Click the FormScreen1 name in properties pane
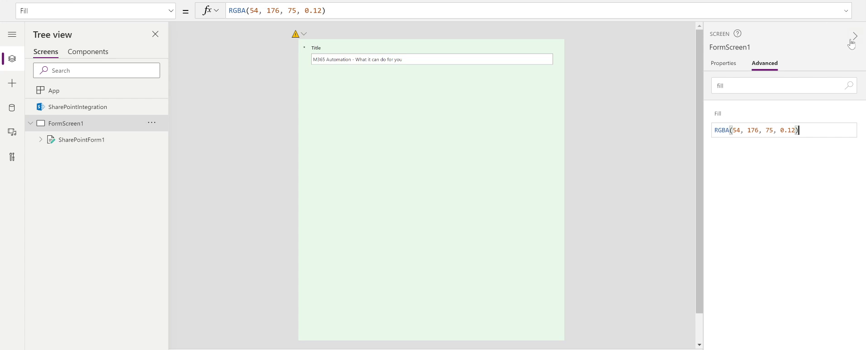 [x=730, y=47]
